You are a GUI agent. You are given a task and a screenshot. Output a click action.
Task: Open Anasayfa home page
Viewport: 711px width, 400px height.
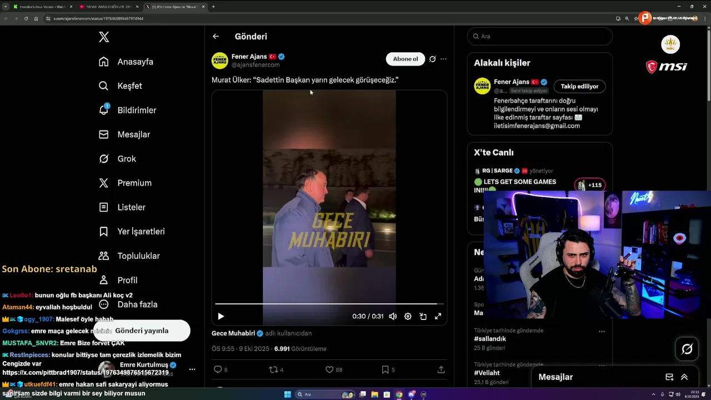[x=126, y=62]
